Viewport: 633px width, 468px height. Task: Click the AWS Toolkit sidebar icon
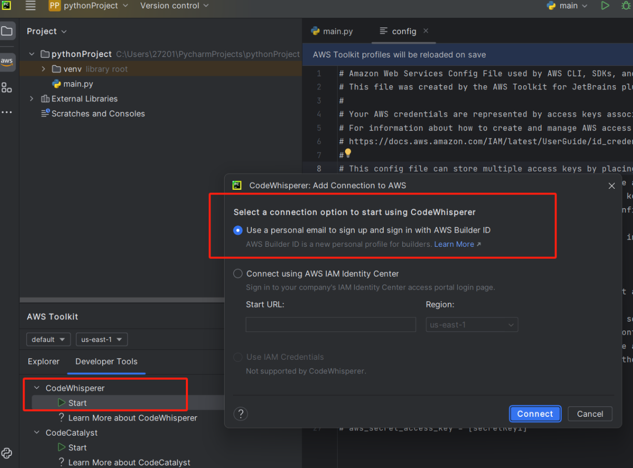point(7,61)
